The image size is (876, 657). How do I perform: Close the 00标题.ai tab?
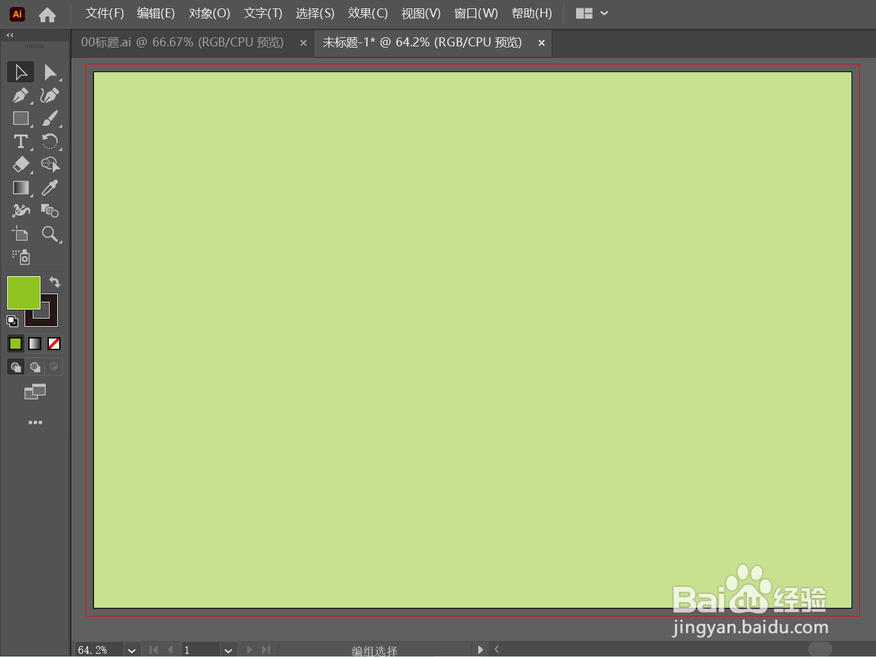[x=303, y=43]
